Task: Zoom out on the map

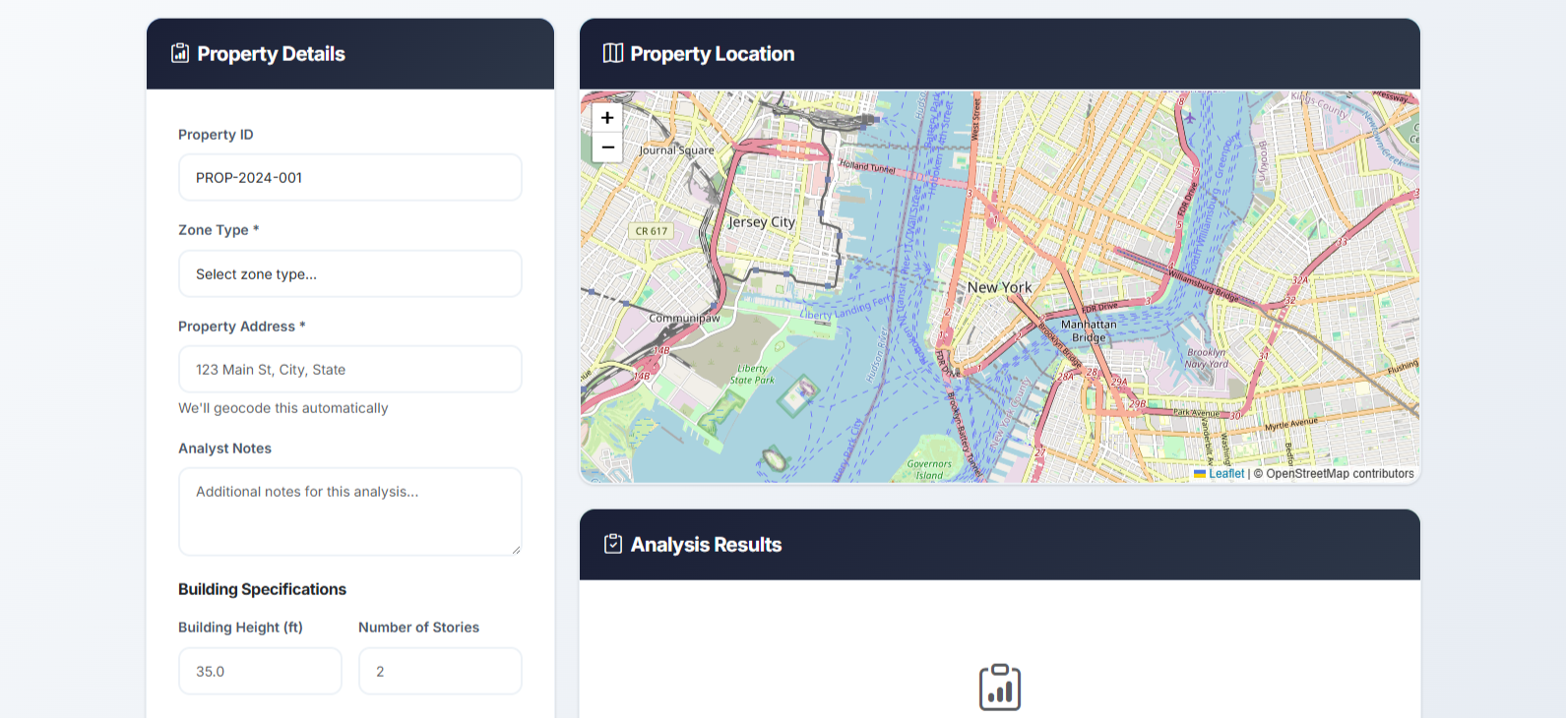Action: (607, 148)
